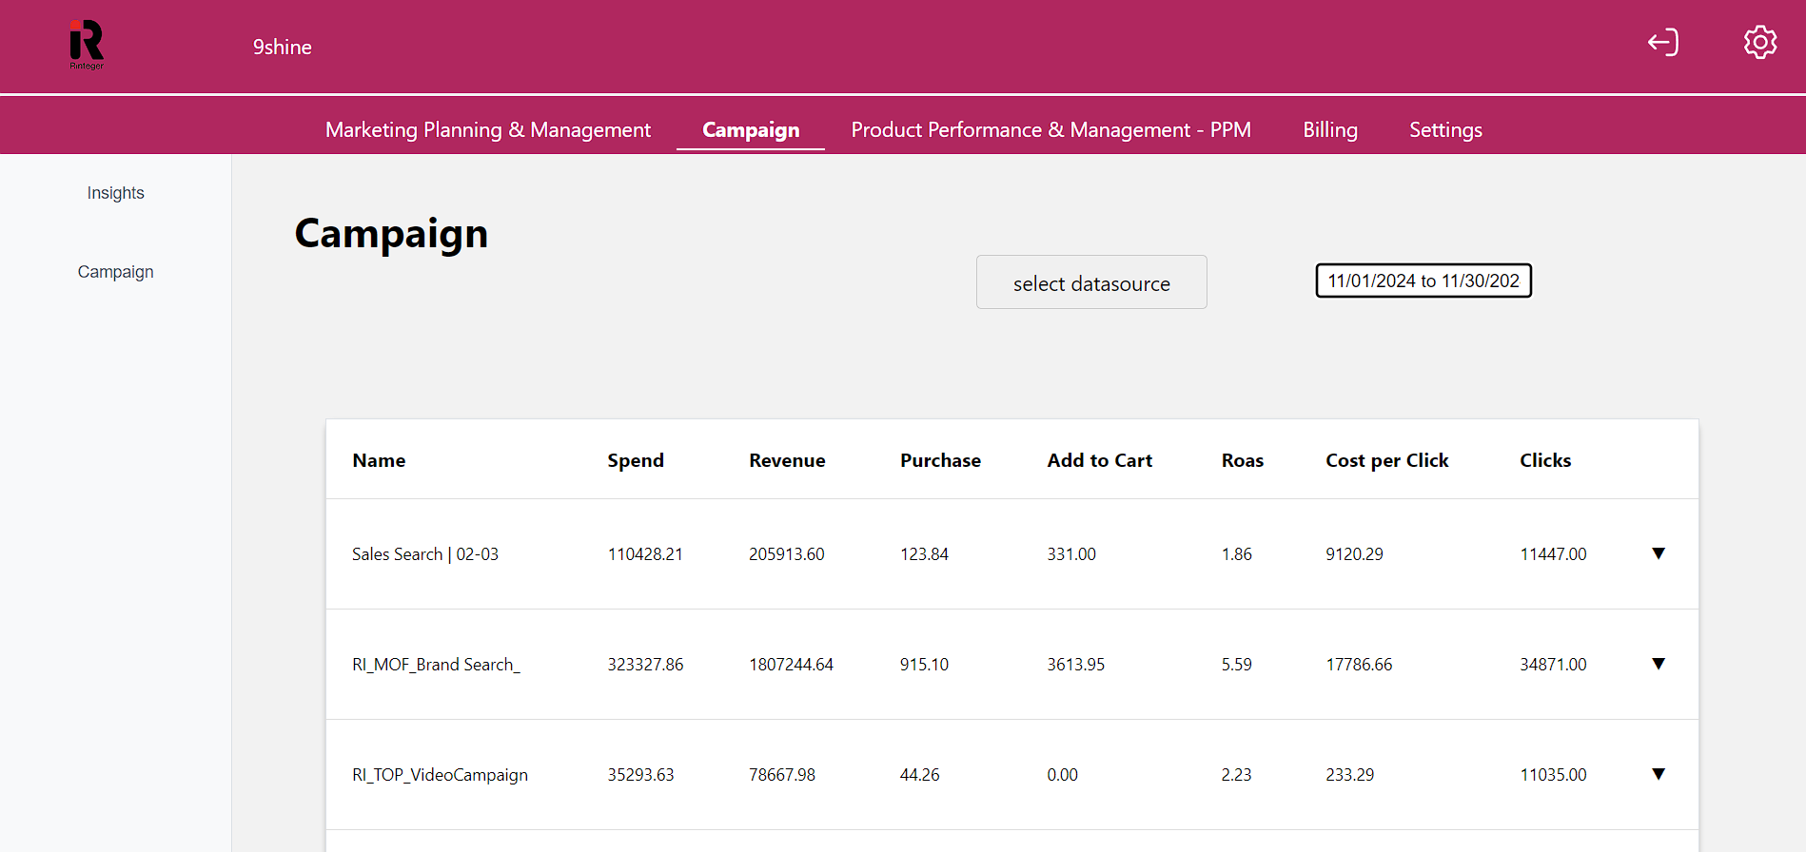Expand the RI_TOP_VideoCampaign row
Viewport: 1806px width, 852px height.
[x=1659, y=774]
